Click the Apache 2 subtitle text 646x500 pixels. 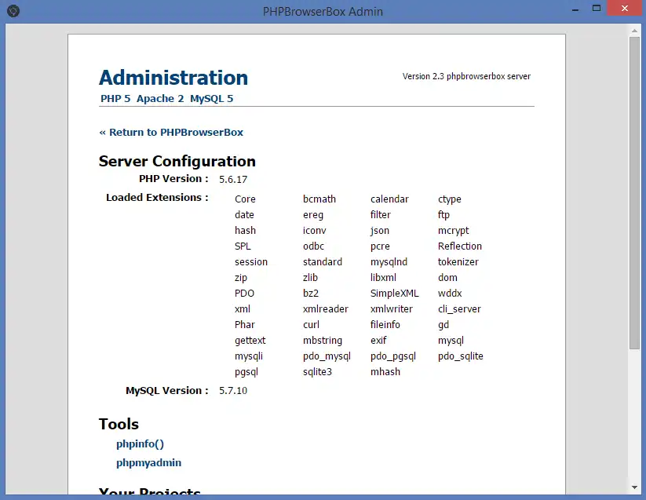coord(160,99)
